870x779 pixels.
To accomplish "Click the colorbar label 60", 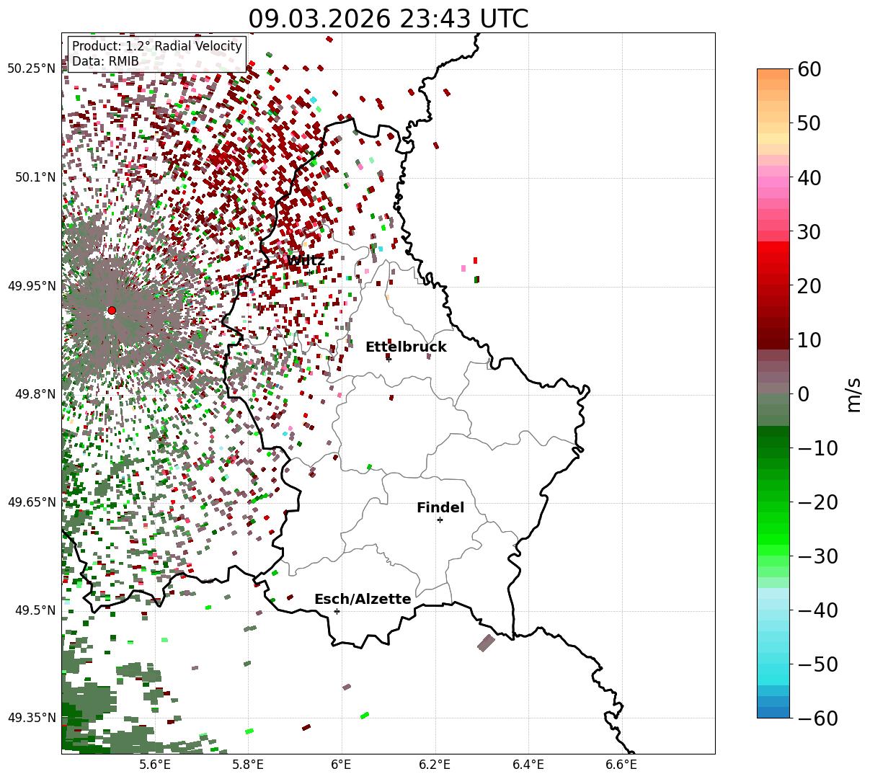I will point(809,69).
